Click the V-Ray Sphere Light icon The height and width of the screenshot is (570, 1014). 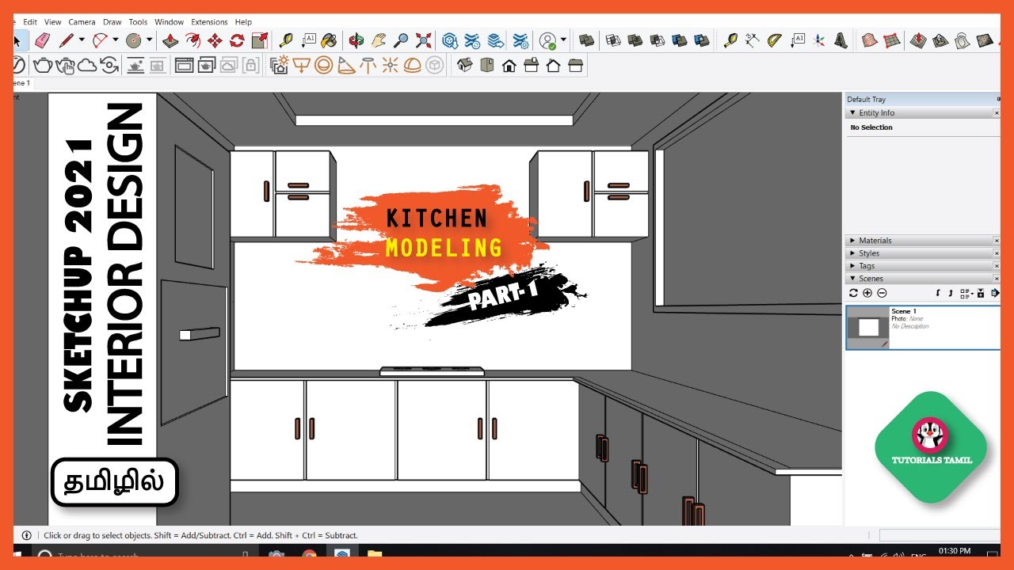323,66
